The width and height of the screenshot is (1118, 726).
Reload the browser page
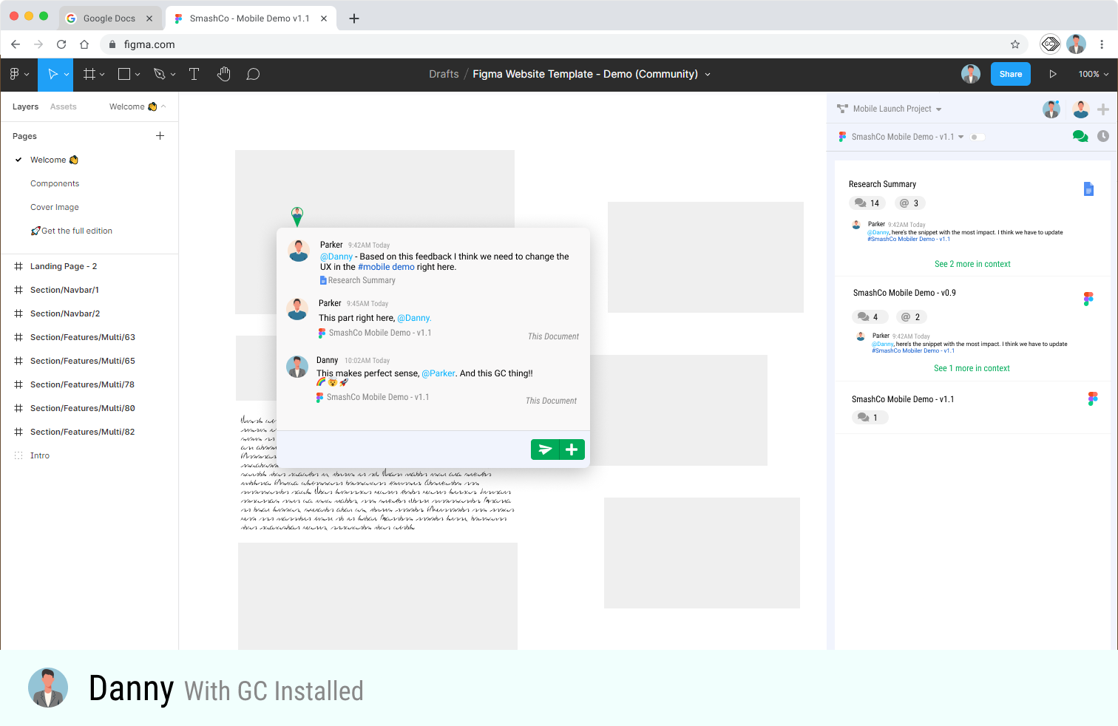[61, 44]
